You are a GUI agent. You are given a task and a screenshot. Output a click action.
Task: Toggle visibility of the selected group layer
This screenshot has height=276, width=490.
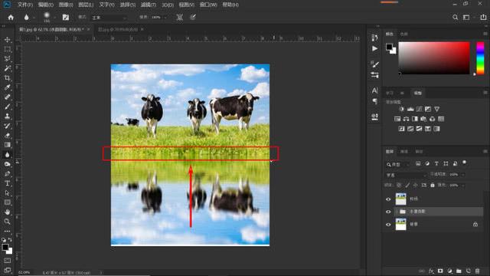388,212
